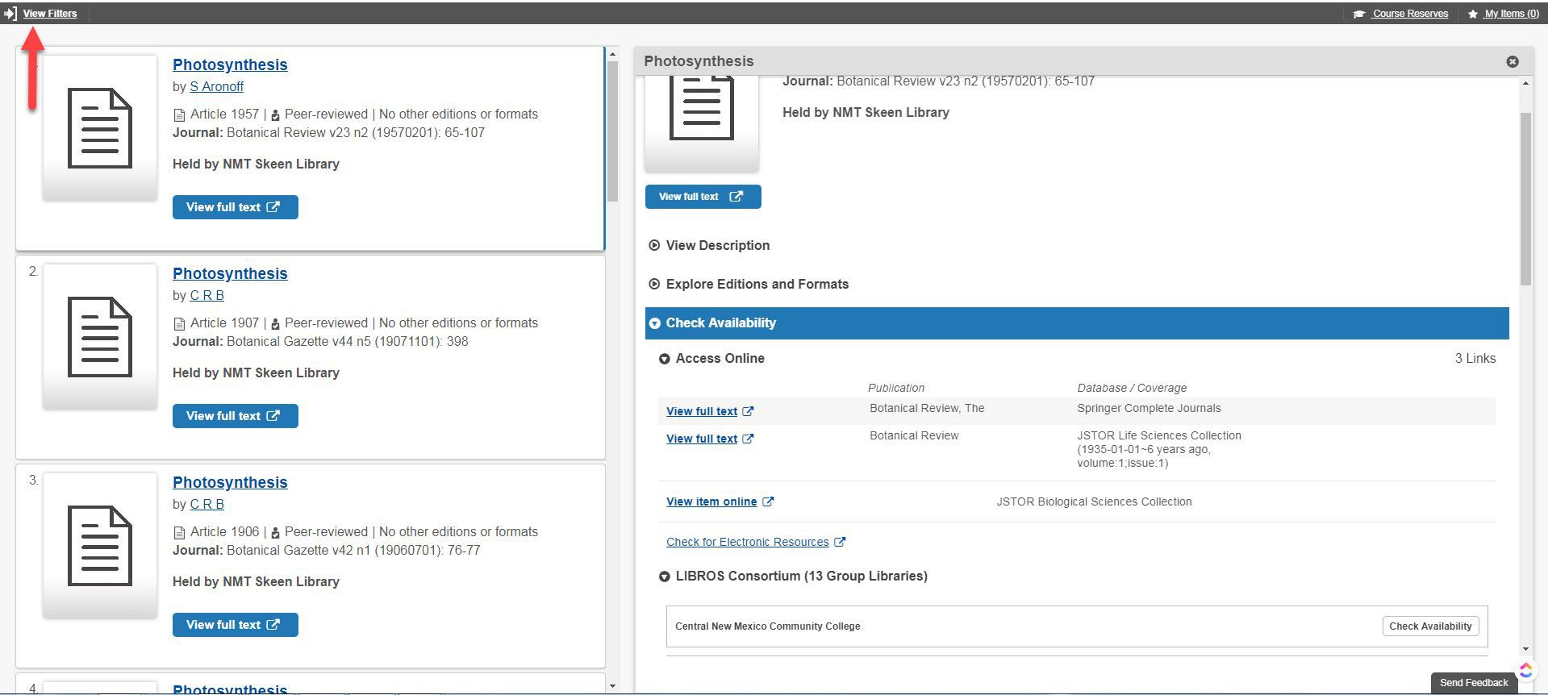Click Check Availability for Central New Mexico Community College
The width and height of the screenshot is (1548, 695).
pyautogui.click(x=1429, y=626)
